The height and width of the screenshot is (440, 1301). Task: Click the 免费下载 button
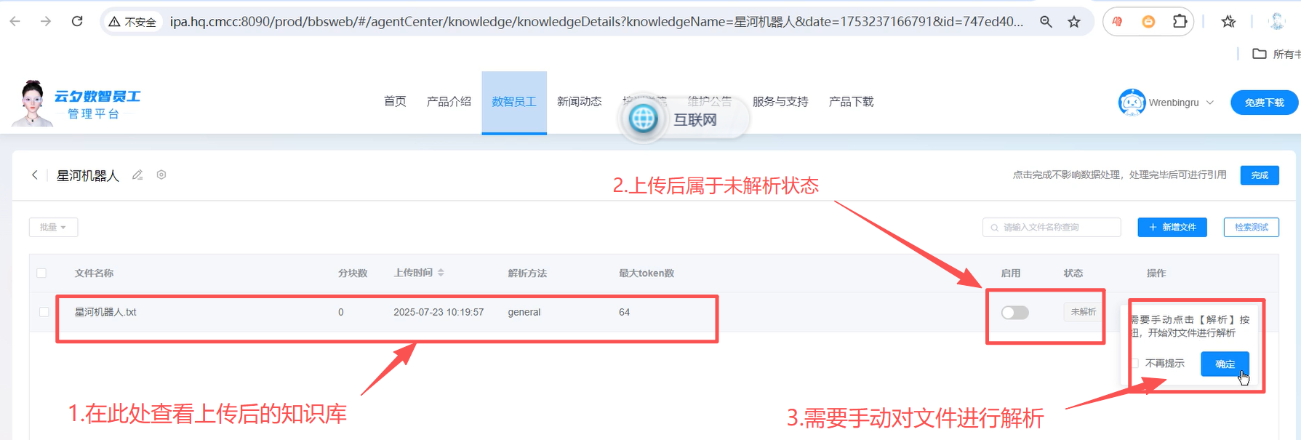1264,103
